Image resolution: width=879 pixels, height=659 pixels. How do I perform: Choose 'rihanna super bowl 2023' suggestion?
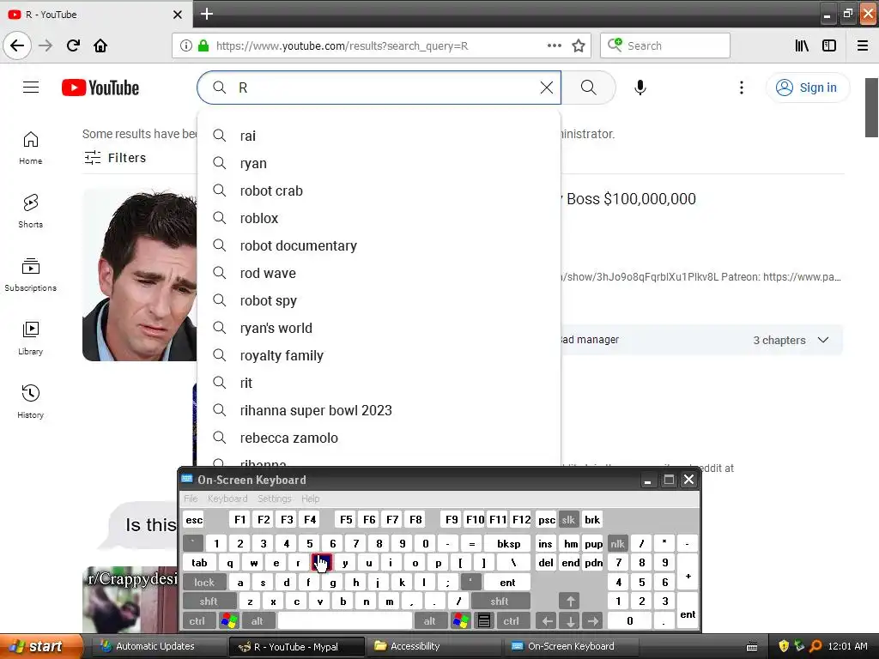pos(379,410)
